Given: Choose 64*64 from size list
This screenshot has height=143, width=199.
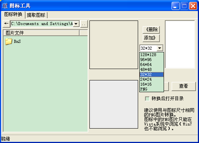Looking at the screenshot, I should [151, 64].
